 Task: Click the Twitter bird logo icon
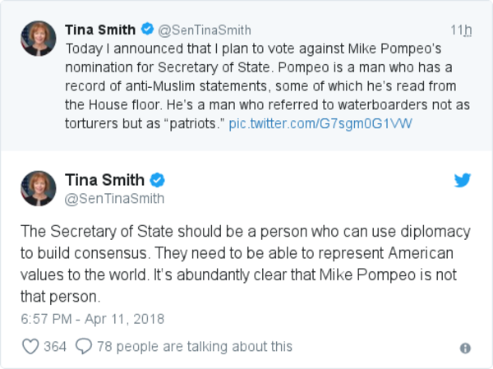point(462,181)
